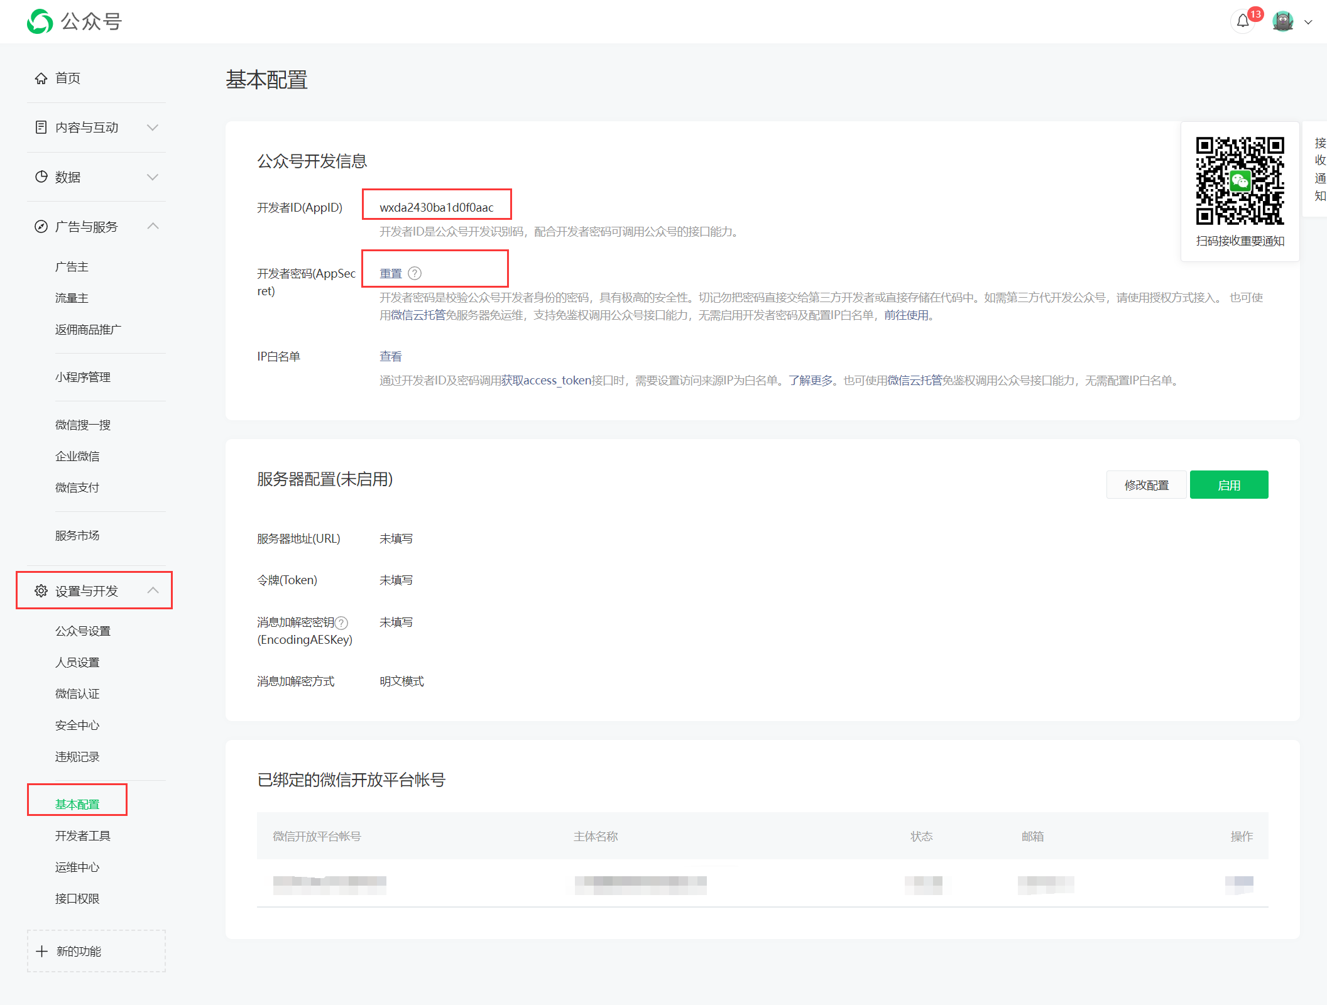Image resolution: width=1327 pixels, height=1005 pixels.
Task: Click the AppID value wxda2430ba1d0f0aac
Action: [x=437, y=208]
